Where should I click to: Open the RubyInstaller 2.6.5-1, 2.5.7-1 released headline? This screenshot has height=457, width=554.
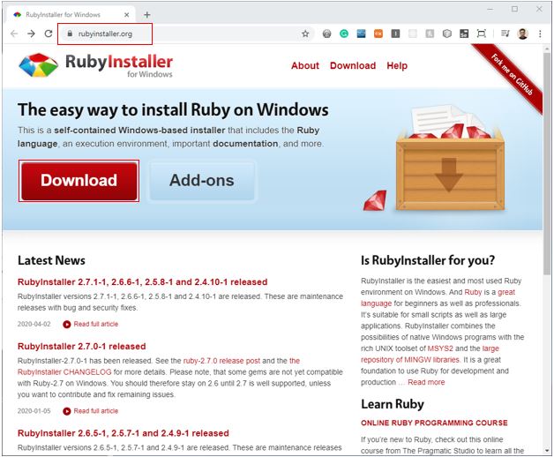coord(123,433)
